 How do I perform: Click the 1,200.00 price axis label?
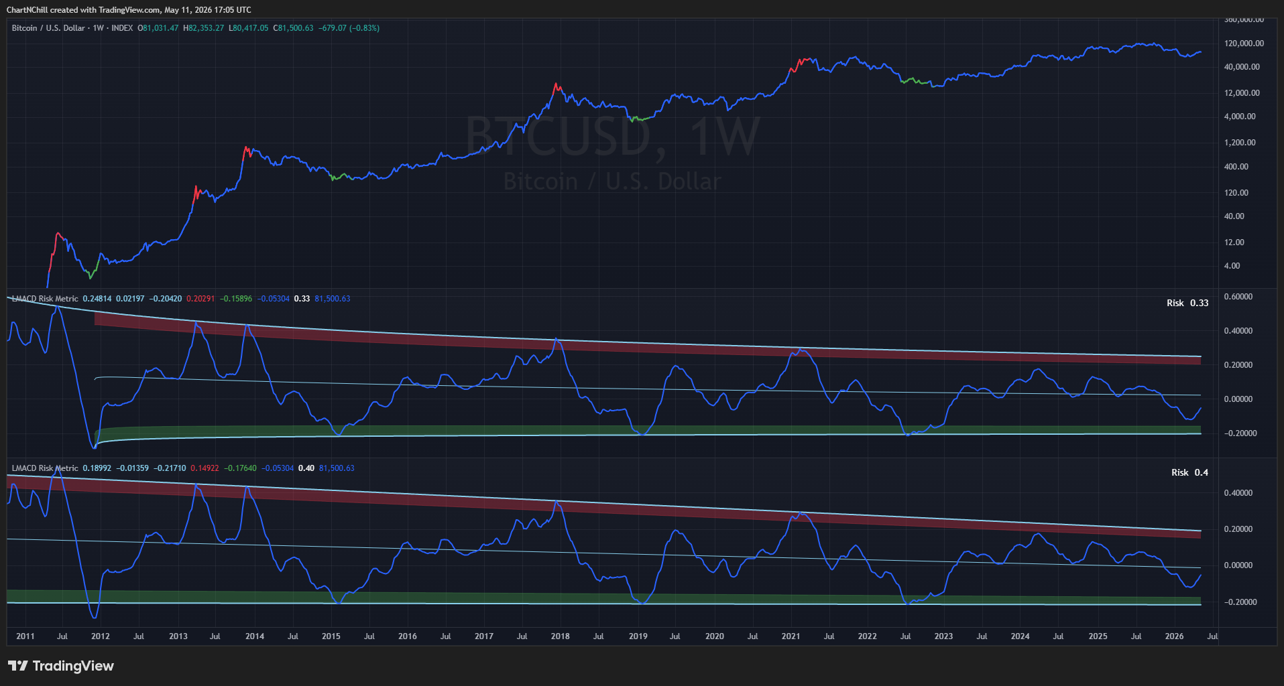(x=1240, y=143)
